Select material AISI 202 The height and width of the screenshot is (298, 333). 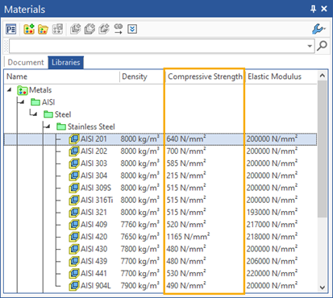pos(94,151)
